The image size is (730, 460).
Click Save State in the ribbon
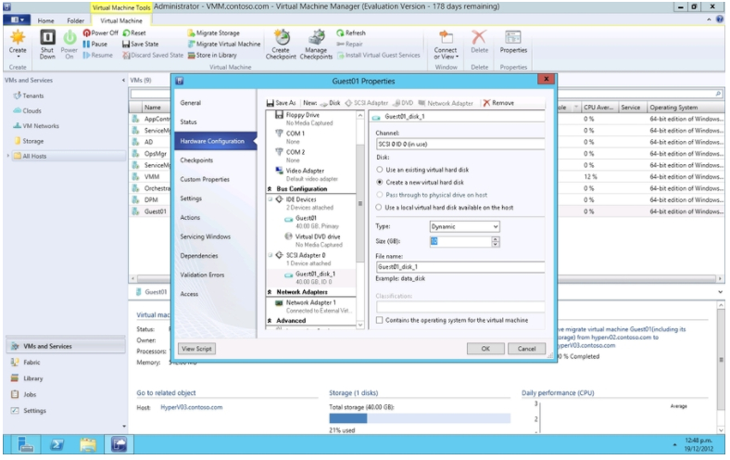[x=140, y=44]
